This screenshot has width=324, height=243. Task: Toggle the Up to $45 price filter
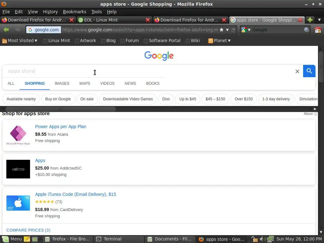(188, 99)
